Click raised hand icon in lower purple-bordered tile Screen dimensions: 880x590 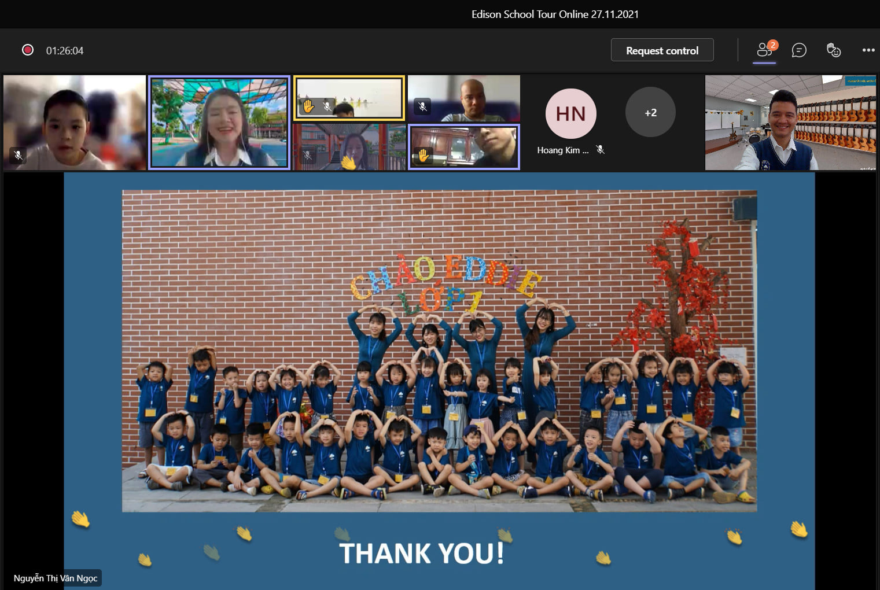tap(423, 155)
